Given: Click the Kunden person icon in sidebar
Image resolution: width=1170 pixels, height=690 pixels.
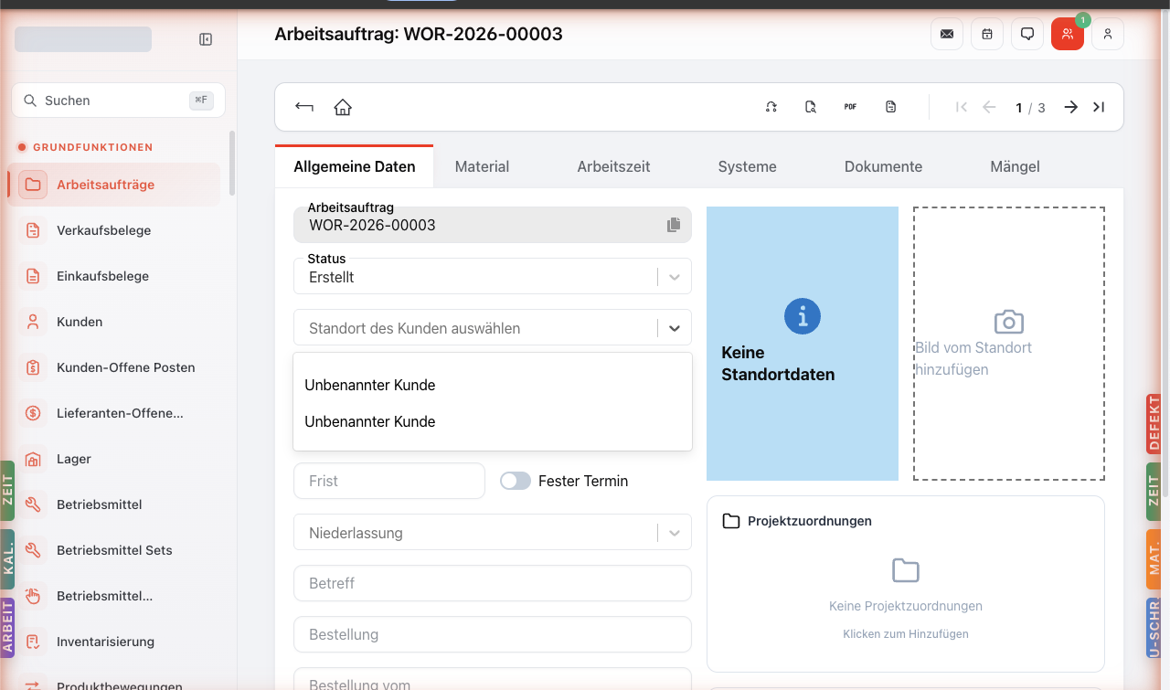Looking at the screenshot, I should [x=33, y=322].
